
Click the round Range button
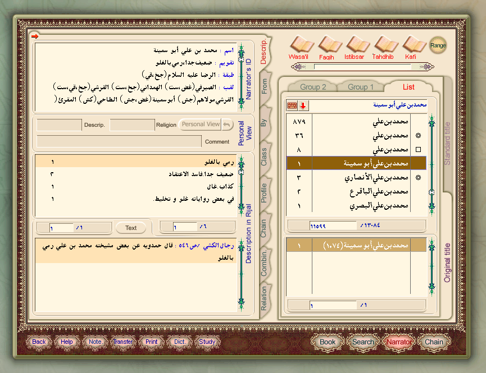(x=438, y=45)
